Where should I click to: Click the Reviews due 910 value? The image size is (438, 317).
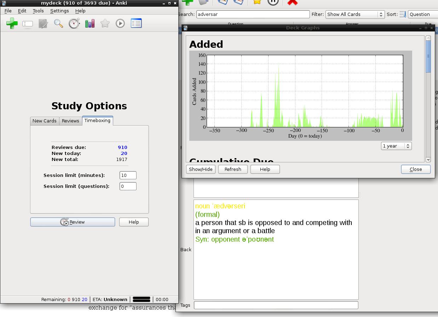122,147
